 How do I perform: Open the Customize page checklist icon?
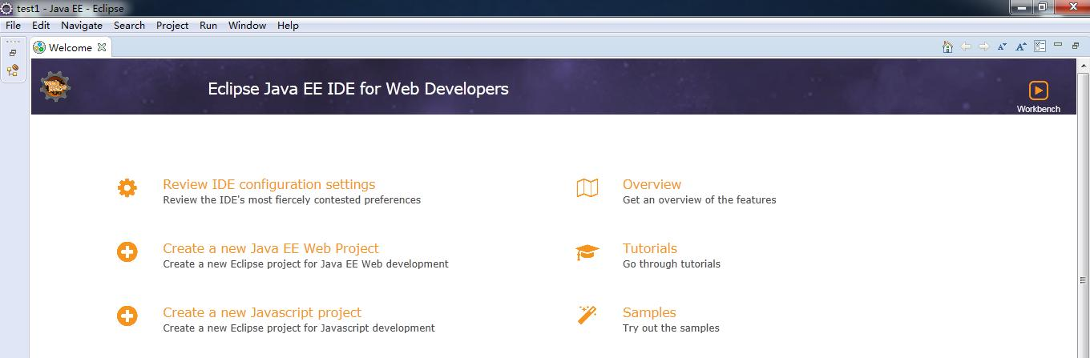pyautogui.click(x=1040, y=46)
